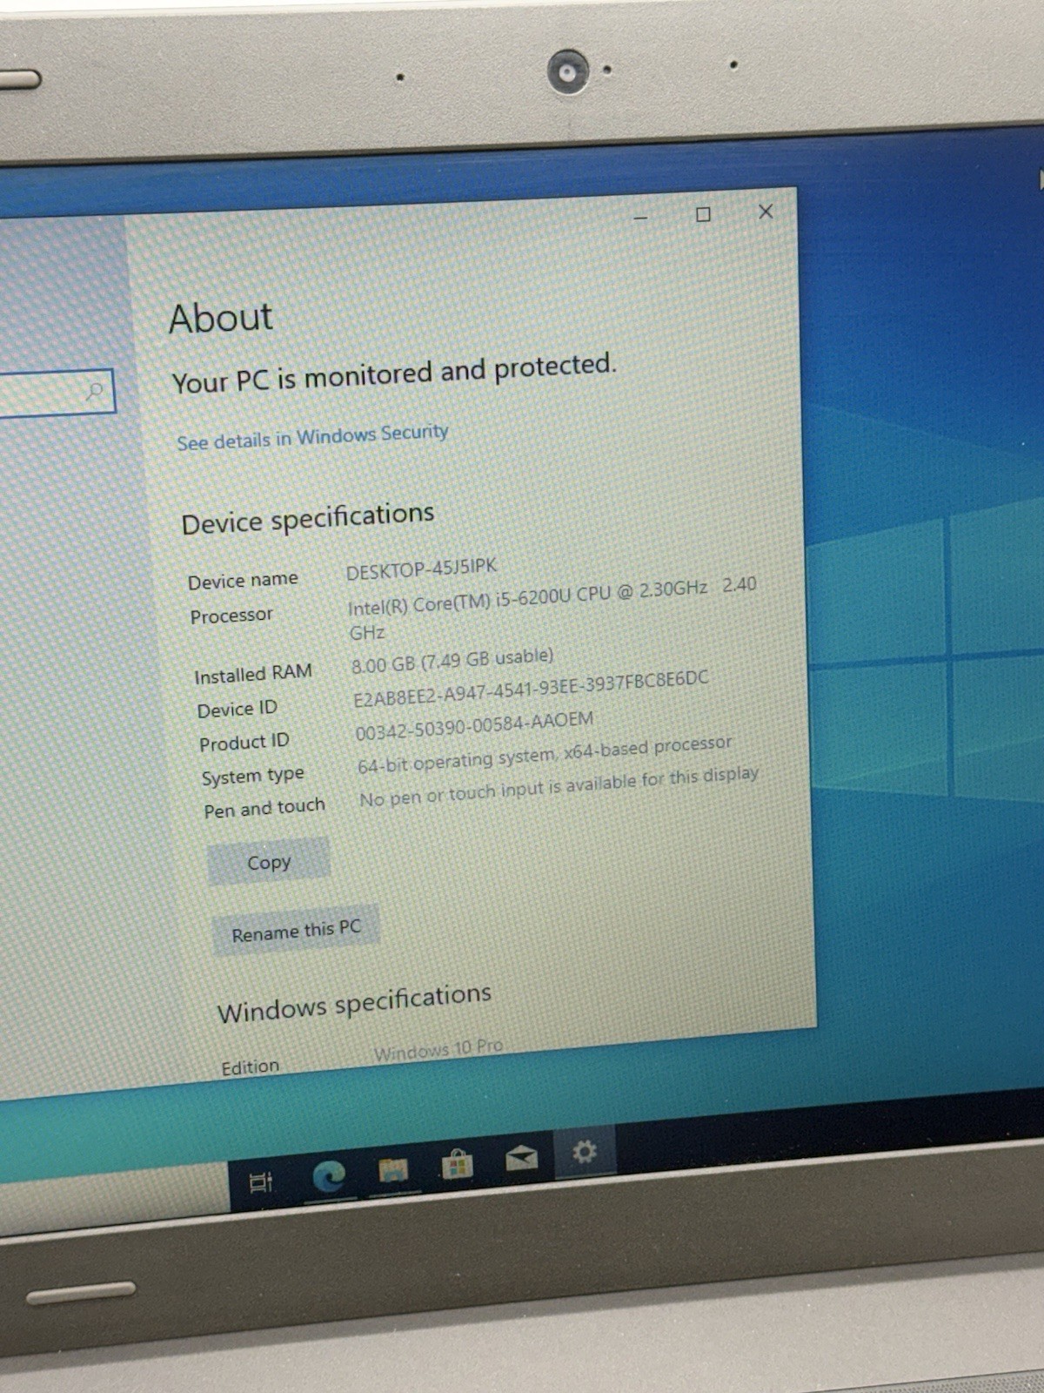
Task: Maximize the Settings window
Action: (x=703, y=214)
